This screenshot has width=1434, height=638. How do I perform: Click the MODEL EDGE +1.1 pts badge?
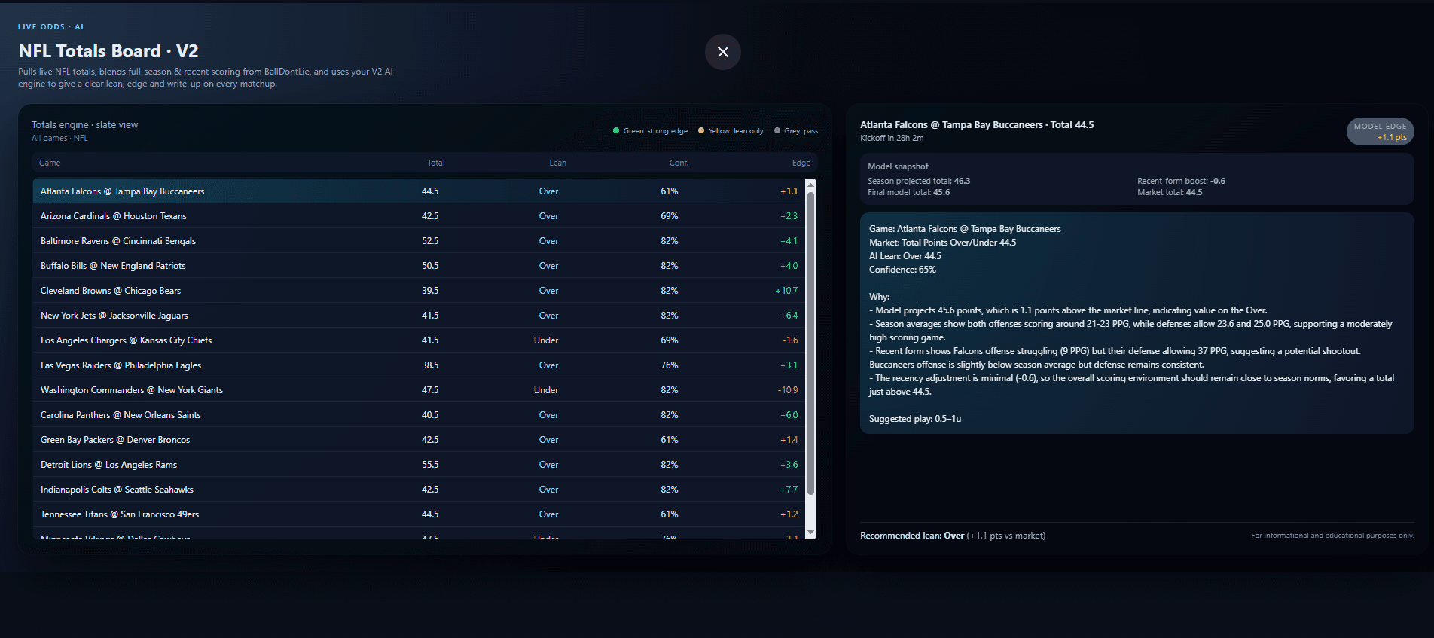[1380, 131]
